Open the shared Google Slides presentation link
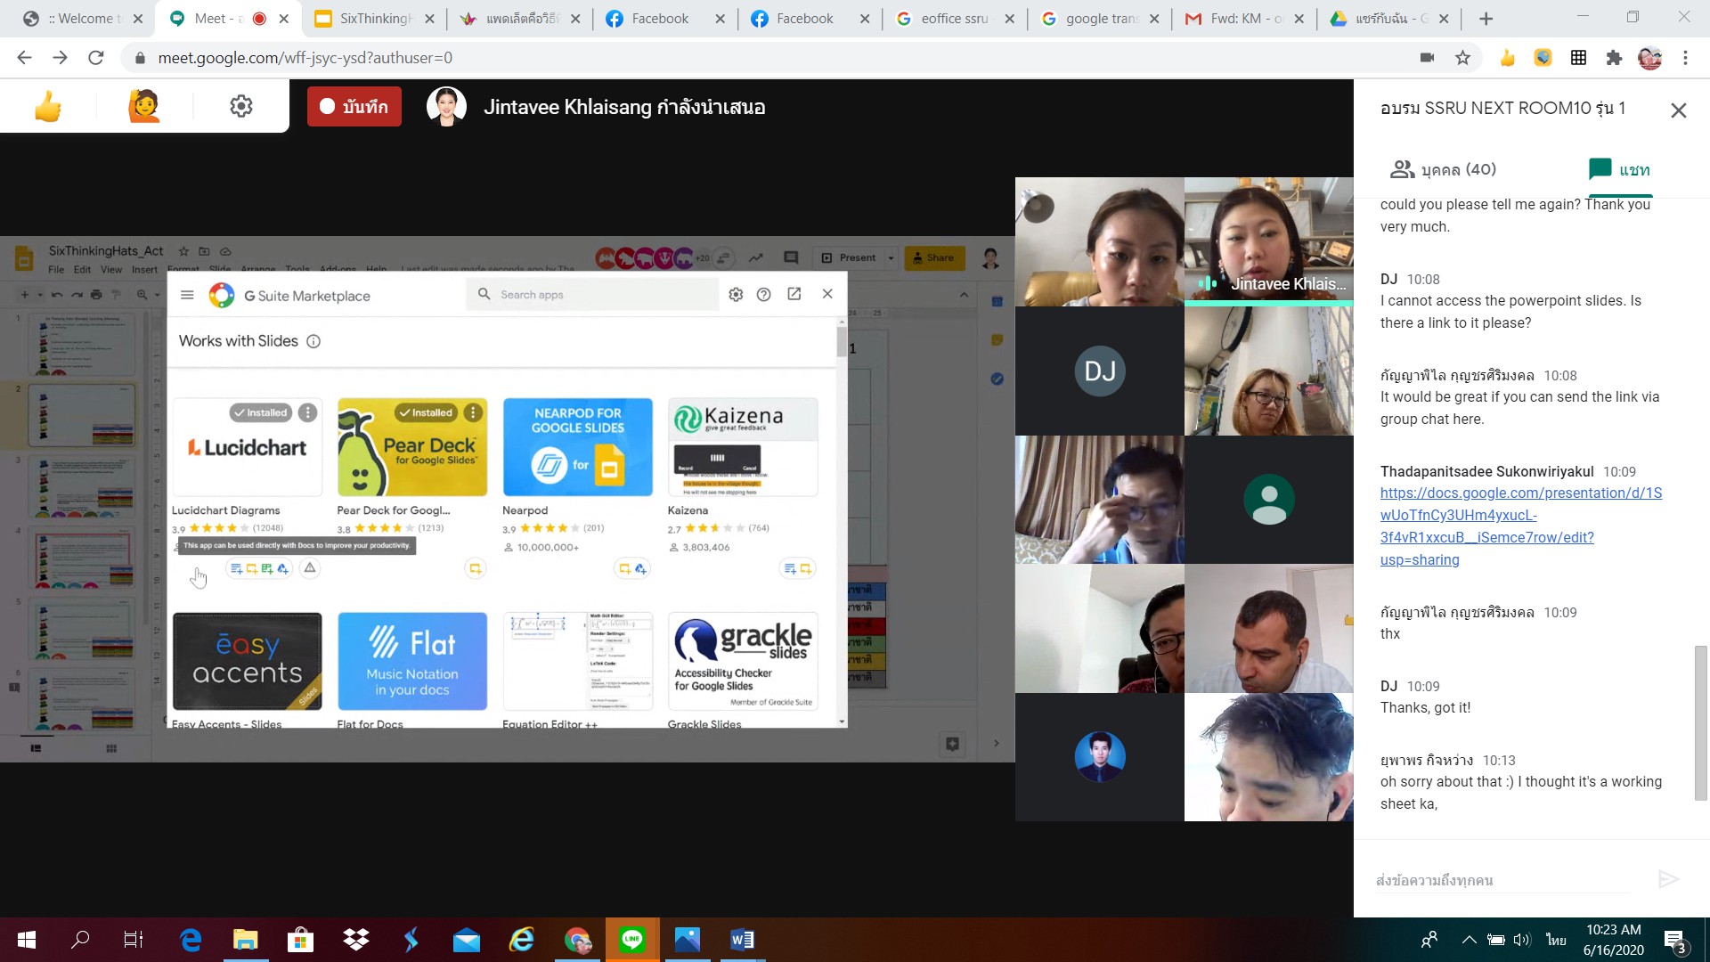This screenshot has height=962, width=1710. tap(1520, 526)
